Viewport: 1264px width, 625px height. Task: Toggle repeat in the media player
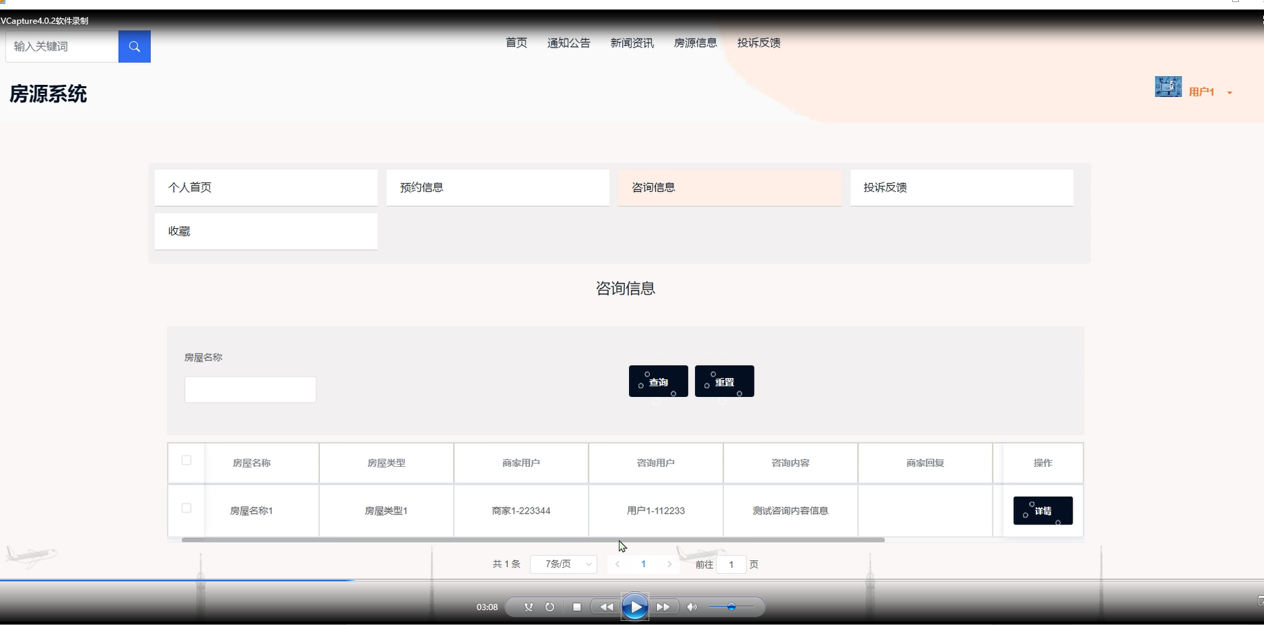[x=549, y=607]
